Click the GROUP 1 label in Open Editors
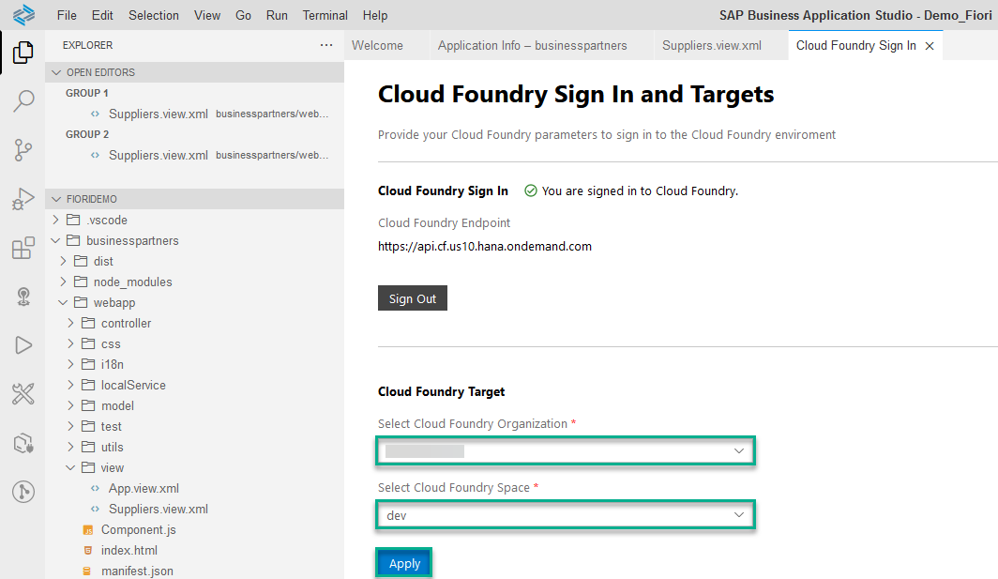 tap(87, 93)
